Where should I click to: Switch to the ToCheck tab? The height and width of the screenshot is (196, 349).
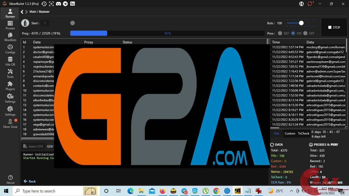click(303, 133)
